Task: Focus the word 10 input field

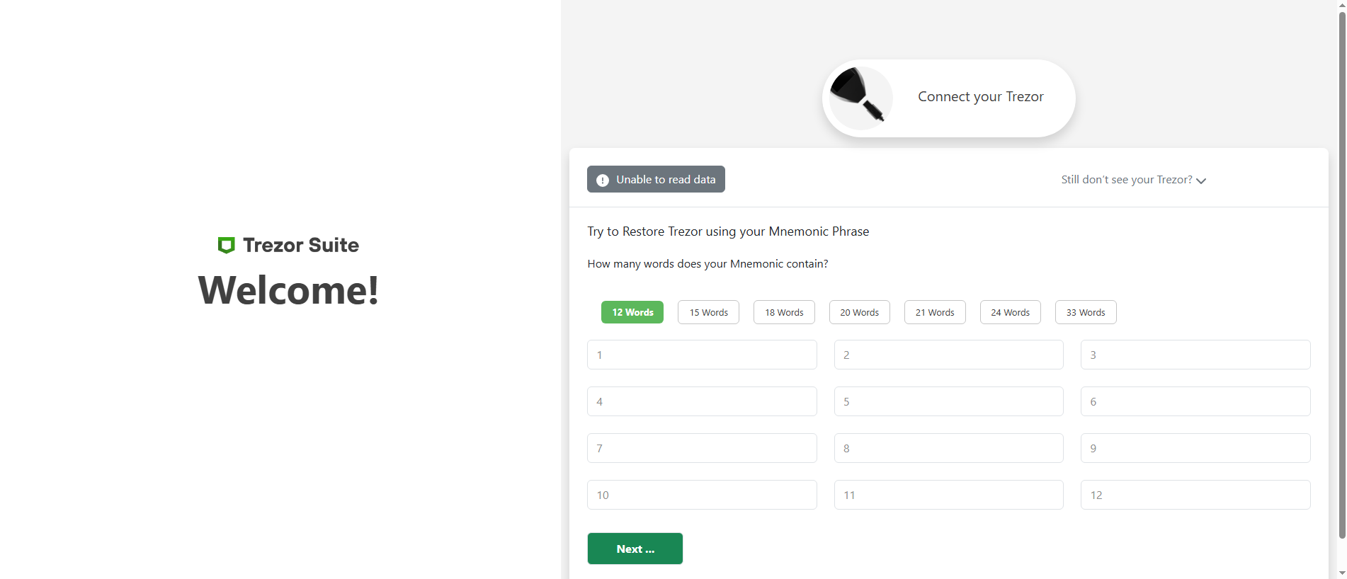Action: 702,495
